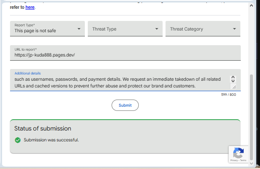Viewport: 260px width, 169px height.
Task: Open the Report Type dropdown arrow
Action: 79,29
